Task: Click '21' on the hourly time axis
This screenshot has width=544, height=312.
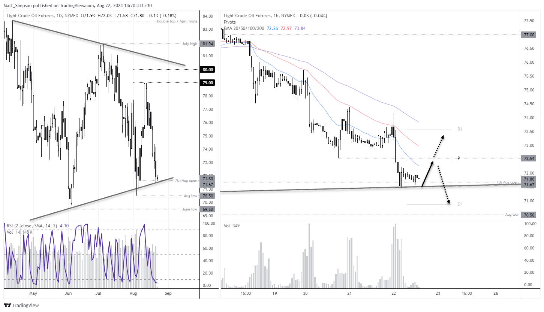Action: click(x=349, y=294)
